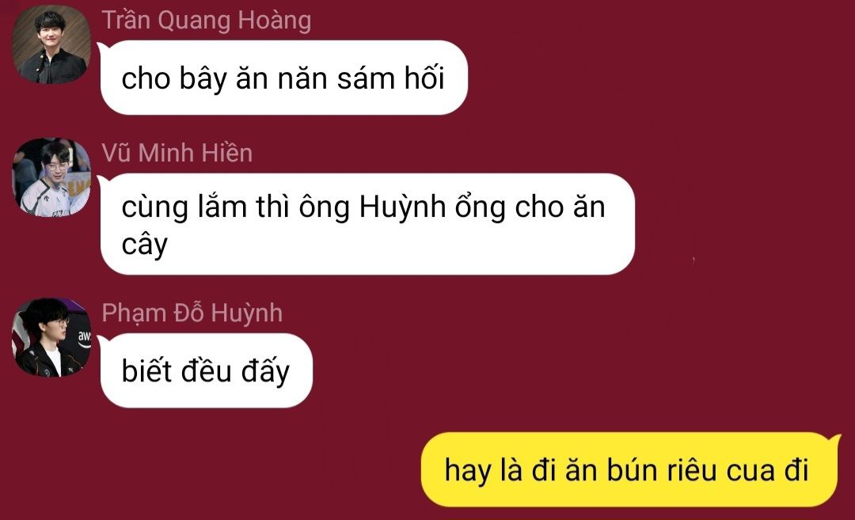Tap the message starting with "cùng lắm thì ông Huỳnh"
Image resolution: width=855 pixels, height=520 pixels.
(367, 224)
